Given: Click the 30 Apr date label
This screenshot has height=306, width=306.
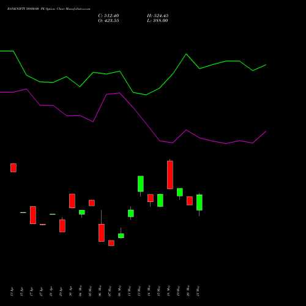Looking at the screenshot, I should coord(70,291).
